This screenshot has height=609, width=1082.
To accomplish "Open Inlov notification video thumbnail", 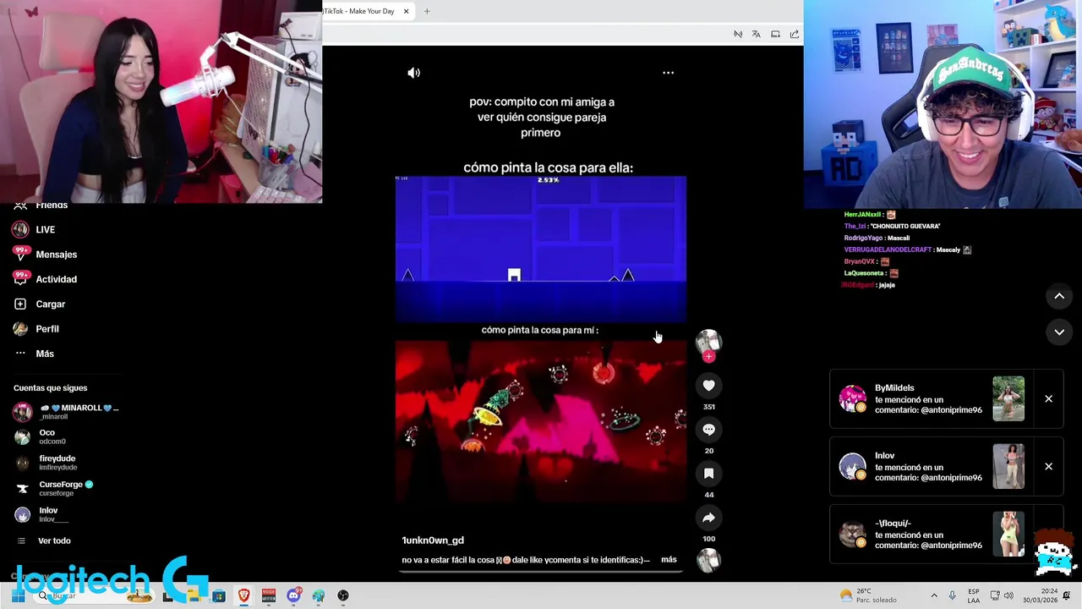I will [1008, 466].
